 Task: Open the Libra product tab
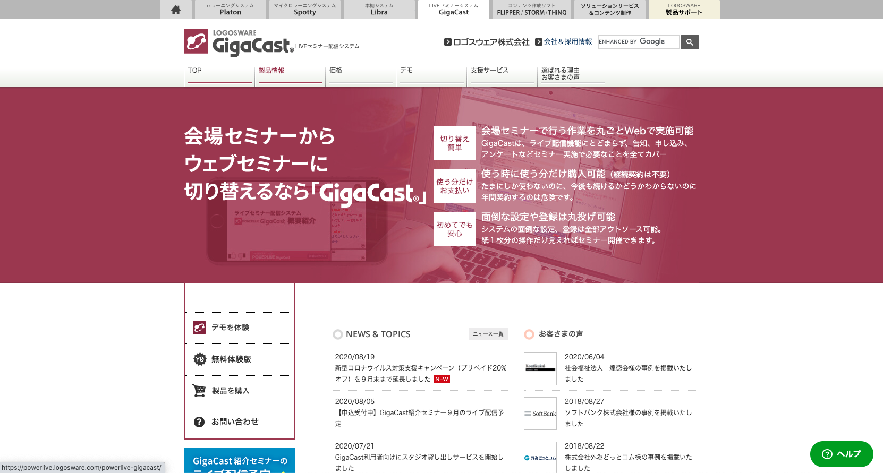[379, 10]
